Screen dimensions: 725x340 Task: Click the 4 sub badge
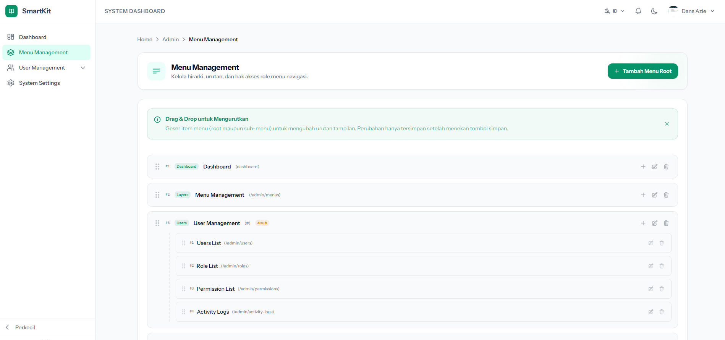(x=262, y=223)
